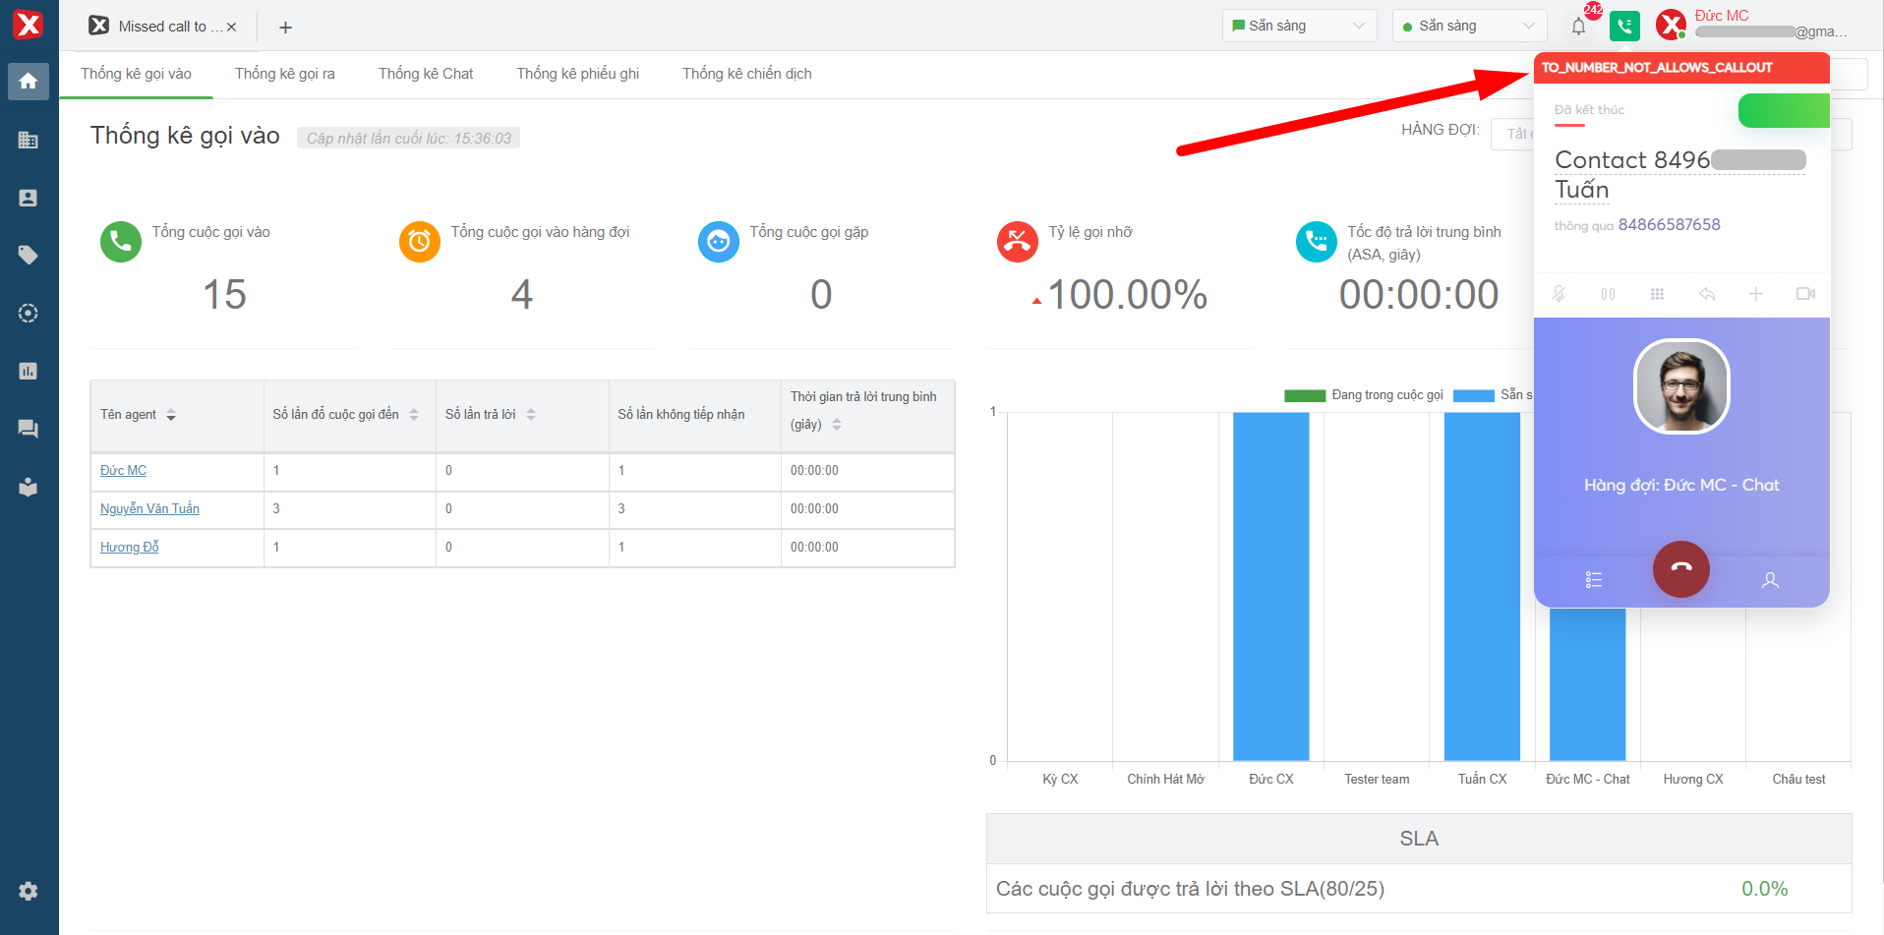Expand the flag 'Sẵn sàng' status dropdown
Image resolution: width=1884 pixels, height=935 pixels.
tap(1299, 27)
